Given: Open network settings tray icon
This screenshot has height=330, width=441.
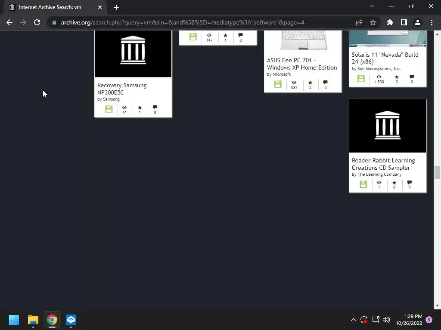Looking at the screenshot, I should pyautogui.click(x=376, y=320).
